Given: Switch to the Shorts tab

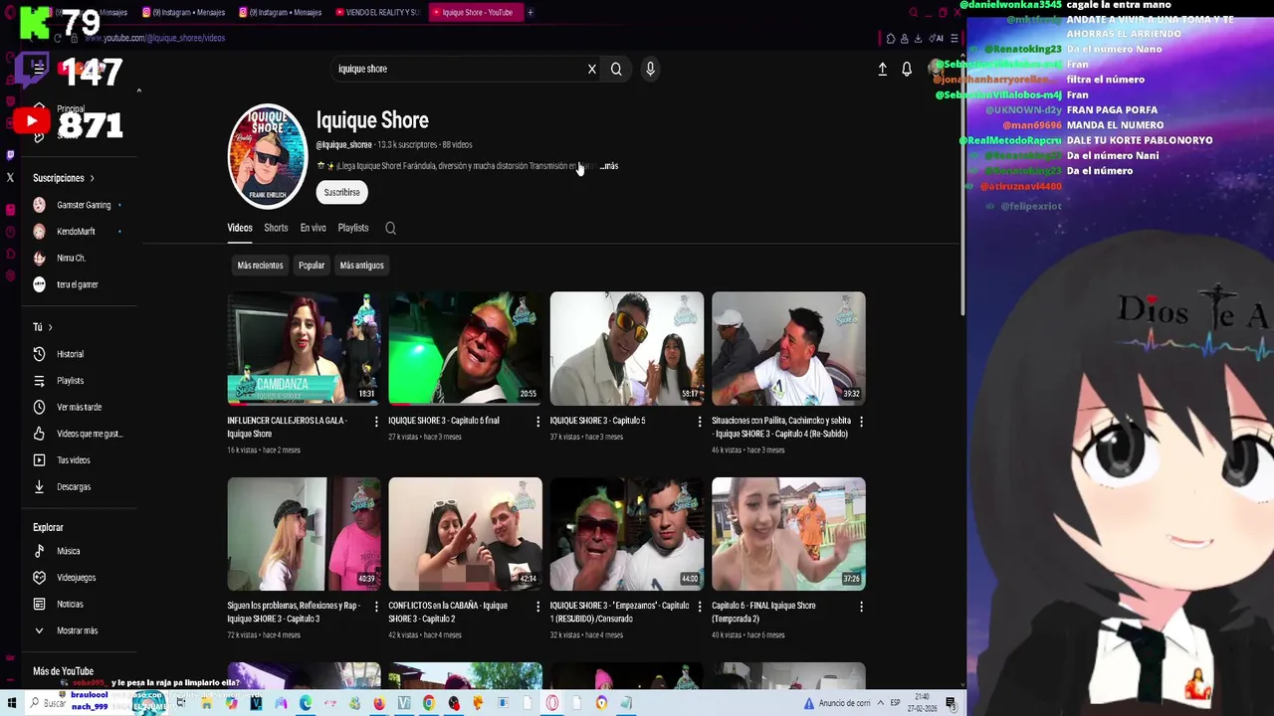Looking at the screenshot, I should (x=276, y=228).
